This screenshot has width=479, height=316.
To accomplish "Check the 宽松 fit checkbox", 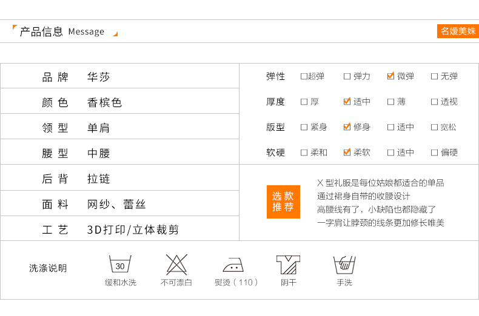I will pyautogui.click(x=434, y=127).
